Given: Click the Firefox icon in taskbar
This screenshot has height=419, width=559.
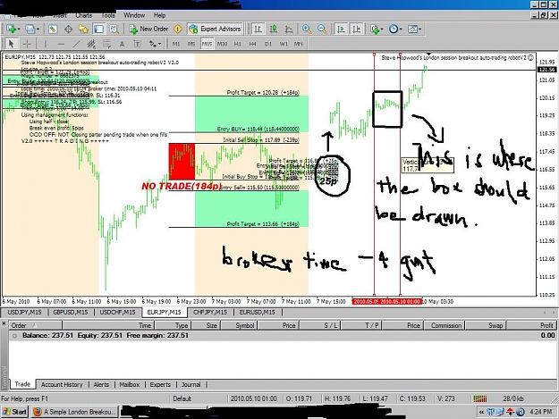Looking at the screenshot, I should (x=37, y=412).
